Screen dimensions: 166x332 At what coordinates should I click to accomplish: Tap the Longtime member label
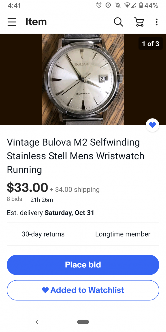point(123,234)
